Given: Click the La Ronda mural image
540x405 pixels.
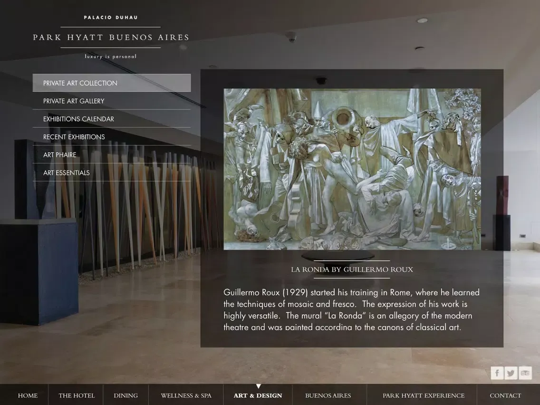Looking at the screenshot, I should tap(352, 169).
